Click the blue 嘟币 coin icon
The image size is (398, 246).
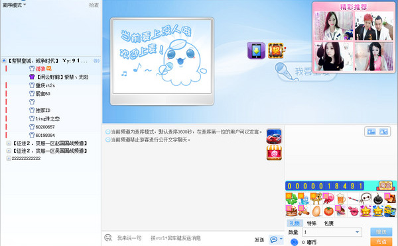(294, 242)
